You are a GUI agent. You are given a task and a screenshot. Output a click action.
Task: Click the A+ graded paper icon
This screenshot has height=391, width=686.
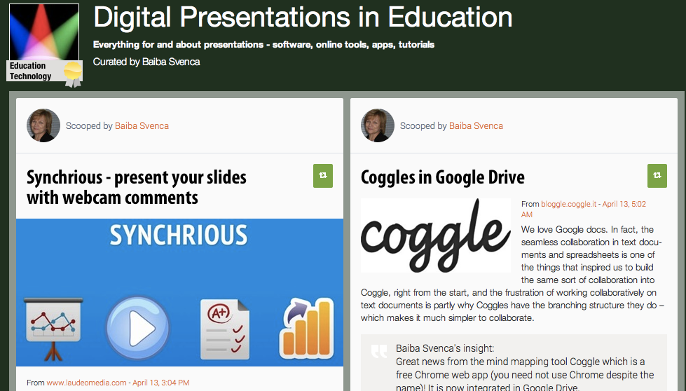[x=225, y=329]
